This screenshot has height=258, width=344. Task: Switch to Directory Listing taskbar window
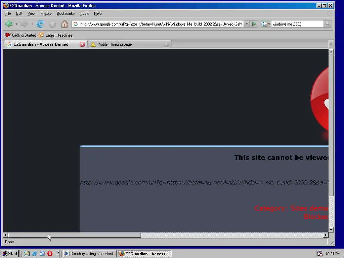coord(90,254)
